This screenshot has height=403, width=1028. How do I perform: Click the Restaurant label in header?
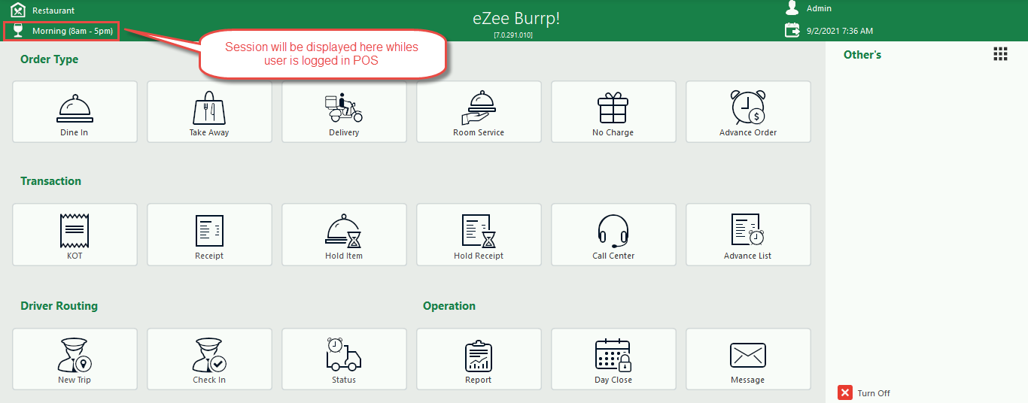53,11
